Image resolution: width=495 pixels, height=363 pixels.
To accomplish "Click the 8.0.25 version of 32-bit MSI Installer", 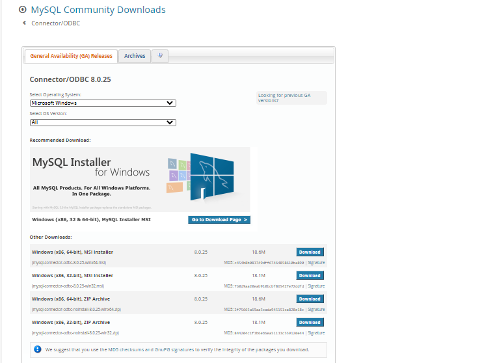I will [201, 276].
